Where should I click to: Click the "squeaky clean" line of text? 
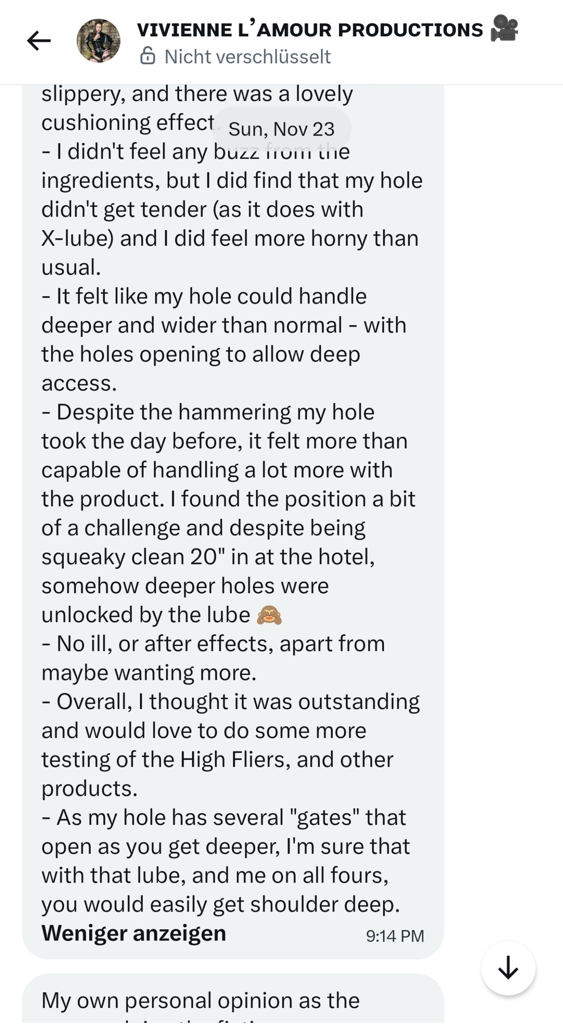[x=208, y=557]
